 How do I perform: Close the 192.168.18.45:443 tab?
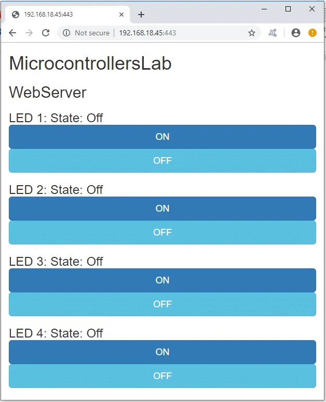pos(121,15)
